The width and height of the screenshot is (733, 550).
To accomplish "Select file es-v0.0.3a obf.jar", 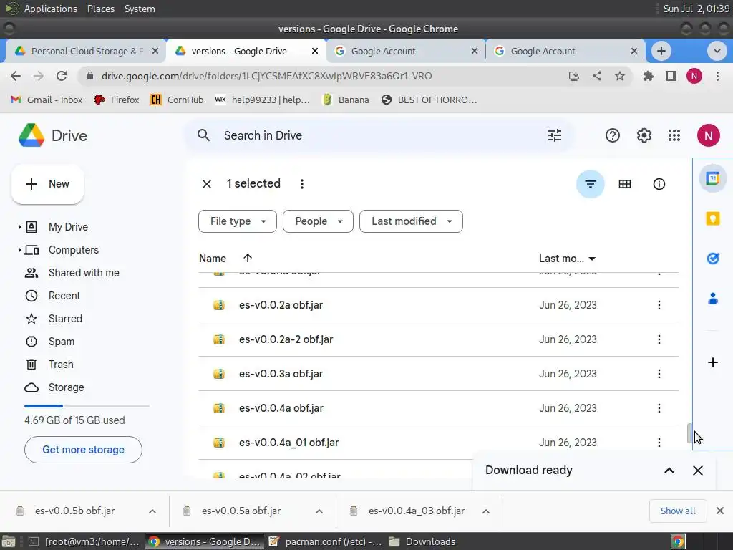I will pos(438,374).
